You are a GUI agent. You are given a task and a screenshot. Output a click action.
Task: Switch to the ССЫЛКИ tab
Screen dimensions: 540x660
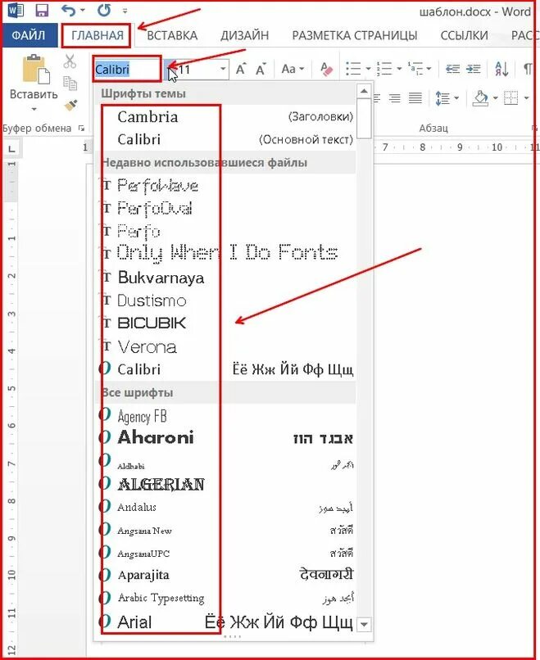(464, 35)
